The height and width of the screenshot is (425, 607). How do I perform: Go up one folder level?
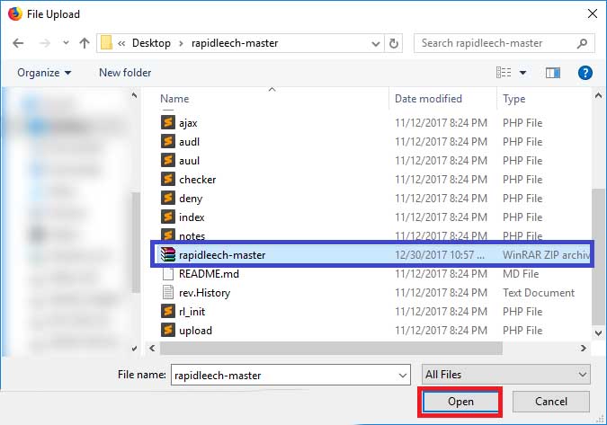click(x=85, y=43)
